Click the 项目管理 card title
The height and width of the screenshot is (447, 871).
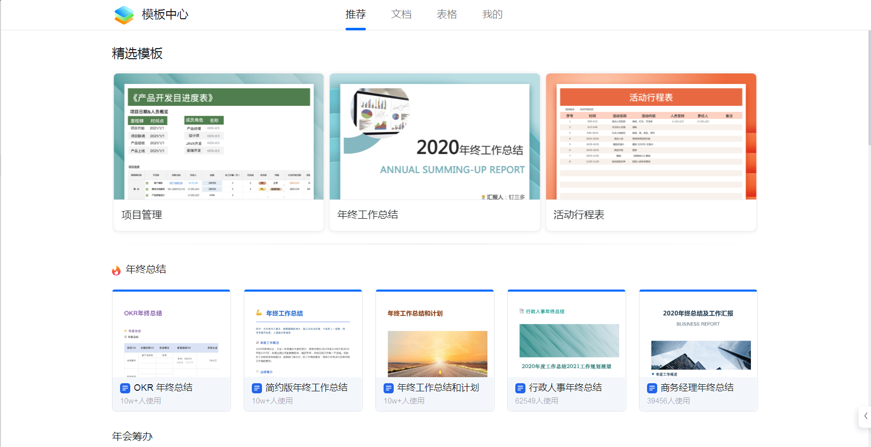[x=142, y=215]
